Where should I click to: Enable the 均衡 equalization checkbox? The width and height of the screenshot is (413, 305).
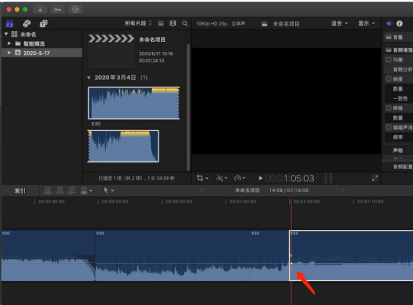click(388, 59)
